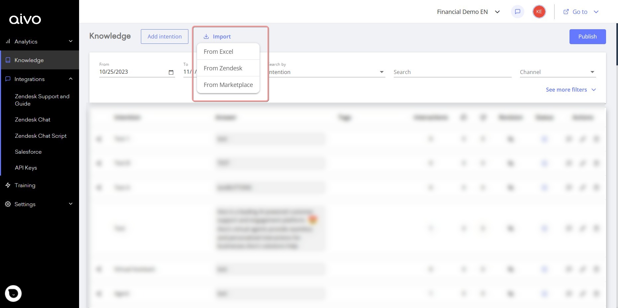Open the calendar icon in the From date field
The width and height of the screenshot is (618, 308).
pos(171,72)
